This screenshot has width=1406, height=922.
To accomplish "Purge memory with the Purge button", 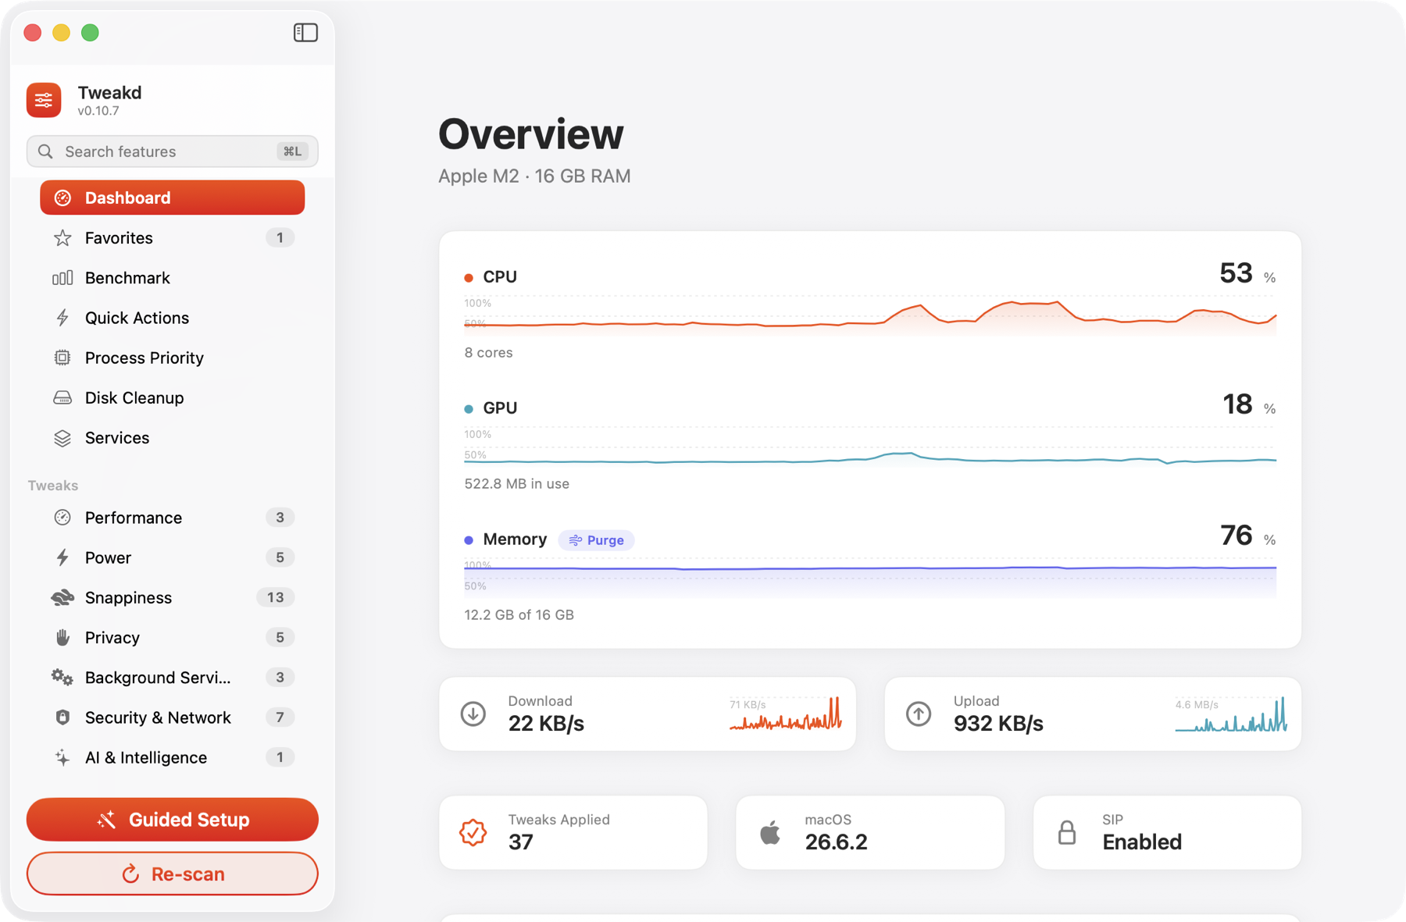I will pyautogui.click(x=596, y=540).
